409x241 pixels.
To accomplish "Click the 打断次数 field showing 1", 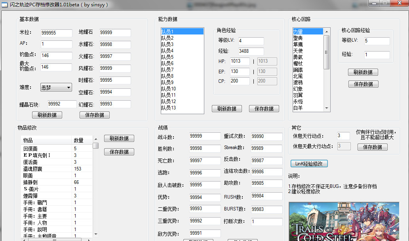I will click(x=266, y=222).
